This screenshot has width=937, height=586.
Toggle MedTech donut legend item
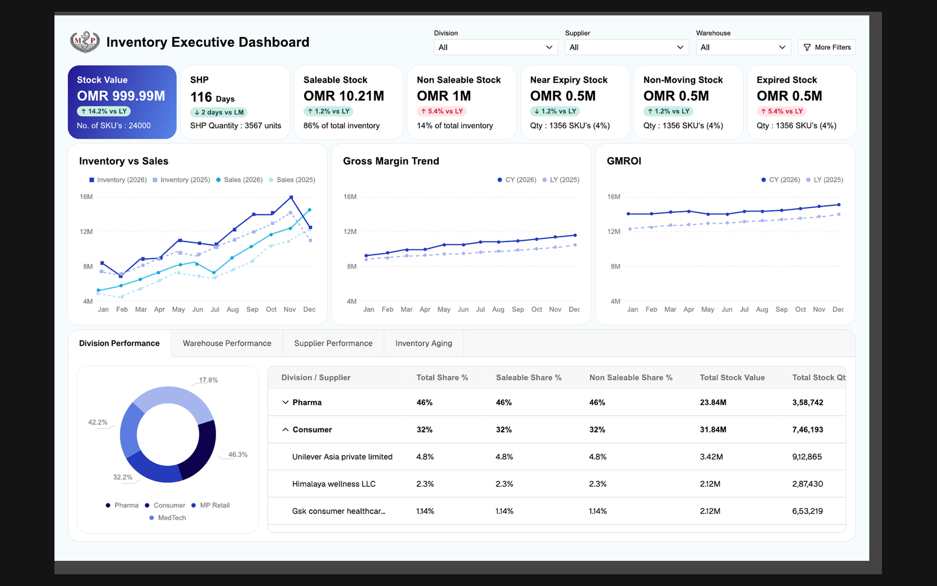(x=167, y=518)
